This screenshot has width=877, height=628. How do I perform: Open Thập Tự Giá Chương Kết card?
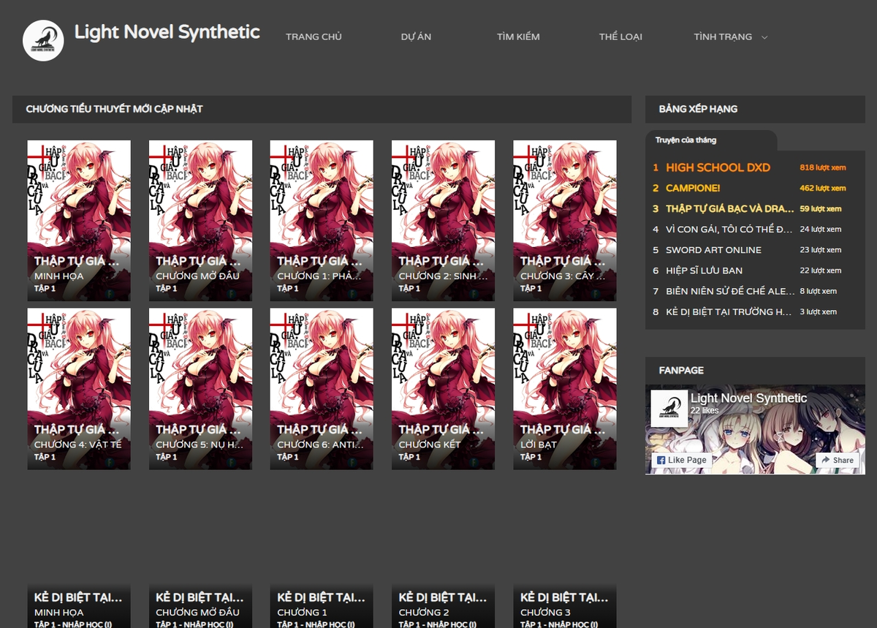(443, 389)
